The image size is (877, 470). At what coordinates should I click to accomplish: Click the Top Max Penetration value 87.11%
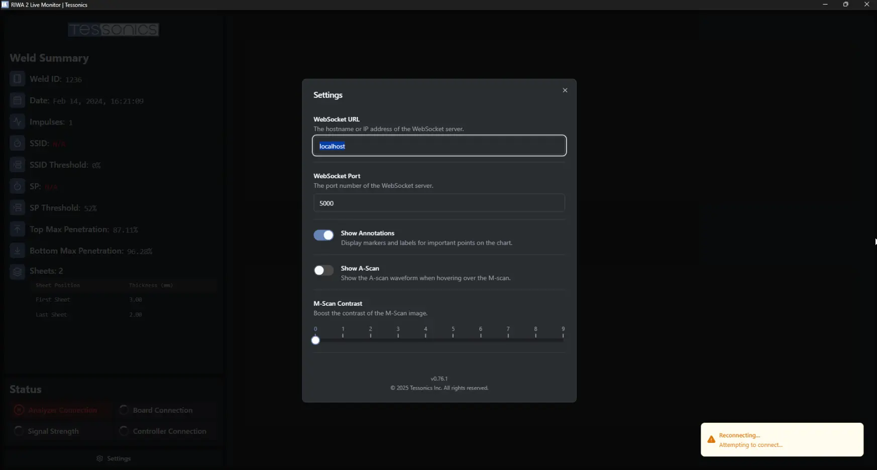point(126,230)
